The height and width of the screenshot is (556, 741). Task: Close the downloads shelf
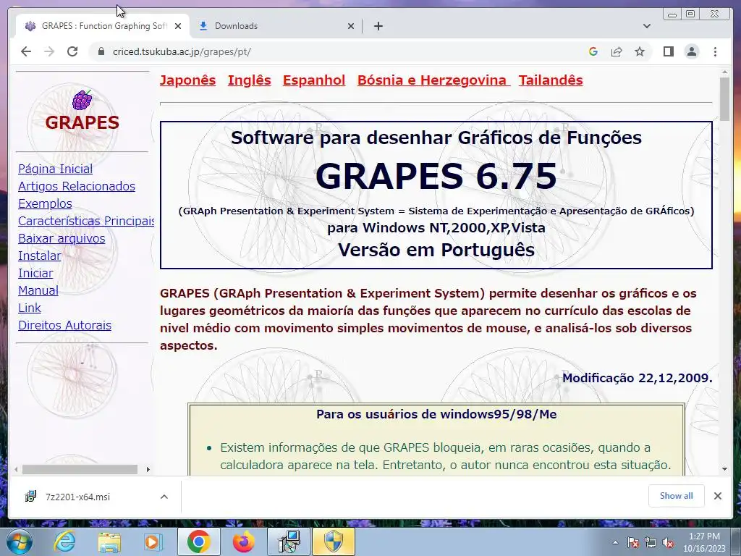pos(717,496)
